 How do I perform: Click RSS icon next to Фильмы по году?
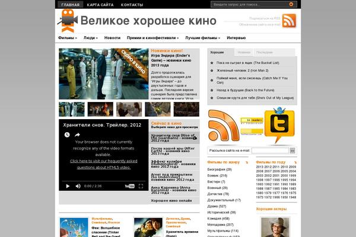(295, 162)
